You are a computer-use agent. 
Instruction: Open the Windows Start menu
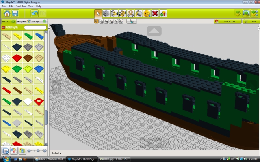(x=6, y=159)
